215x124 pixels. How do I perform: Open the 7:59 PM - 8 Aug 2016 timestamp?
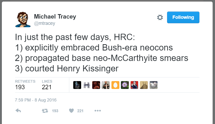tap(36, 100)
